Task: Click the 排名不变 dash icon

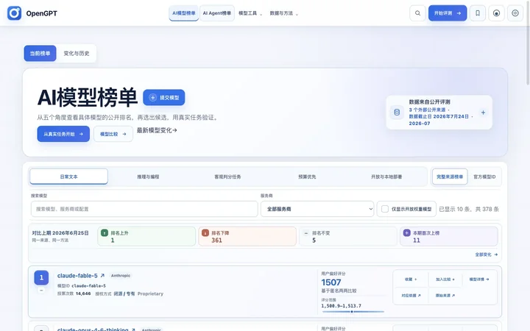Action: [306, 232]
